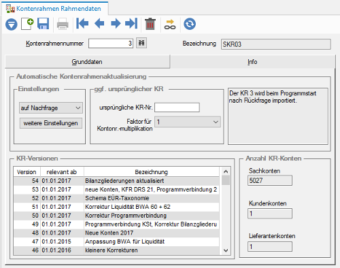Select row 'Anpassung BWA für Liquidität'
Screen dimensions: 340x268
click(116, 241)
